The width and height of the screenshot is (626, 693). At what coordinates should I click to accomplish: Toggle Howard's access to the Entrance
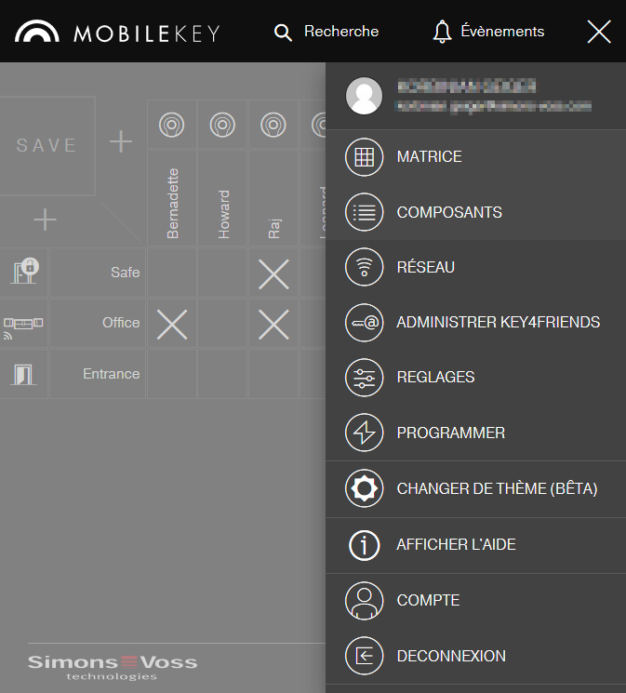point(223,374)
